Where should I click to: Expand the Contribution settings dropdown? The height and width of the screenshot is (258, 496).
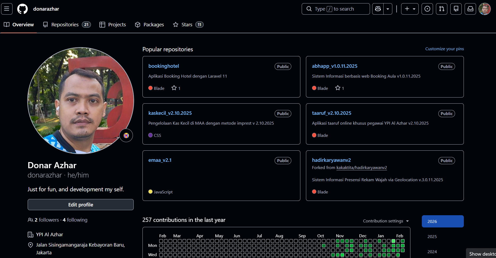(386, 221)
